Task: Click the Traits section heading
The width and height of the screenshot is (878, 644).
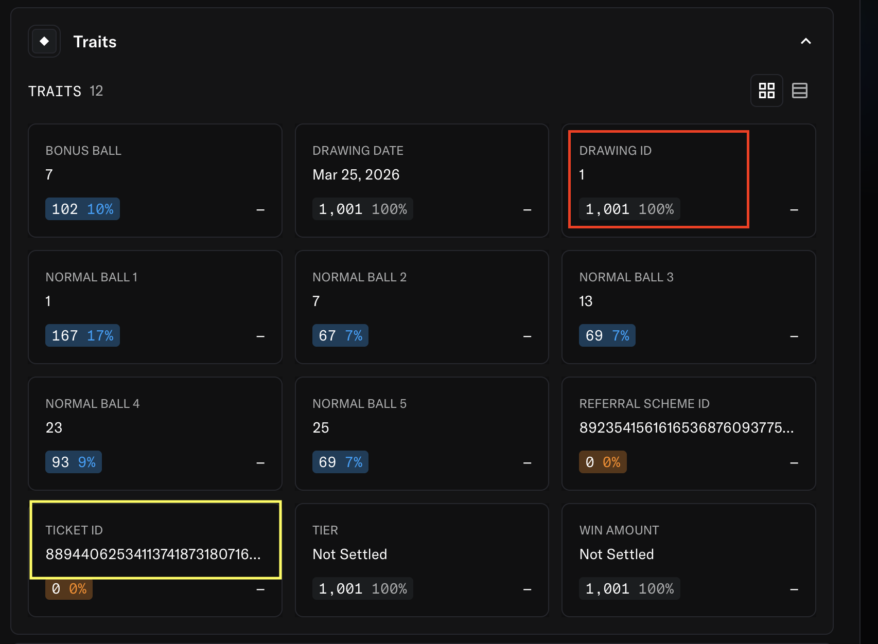Action: click(95, 42)
